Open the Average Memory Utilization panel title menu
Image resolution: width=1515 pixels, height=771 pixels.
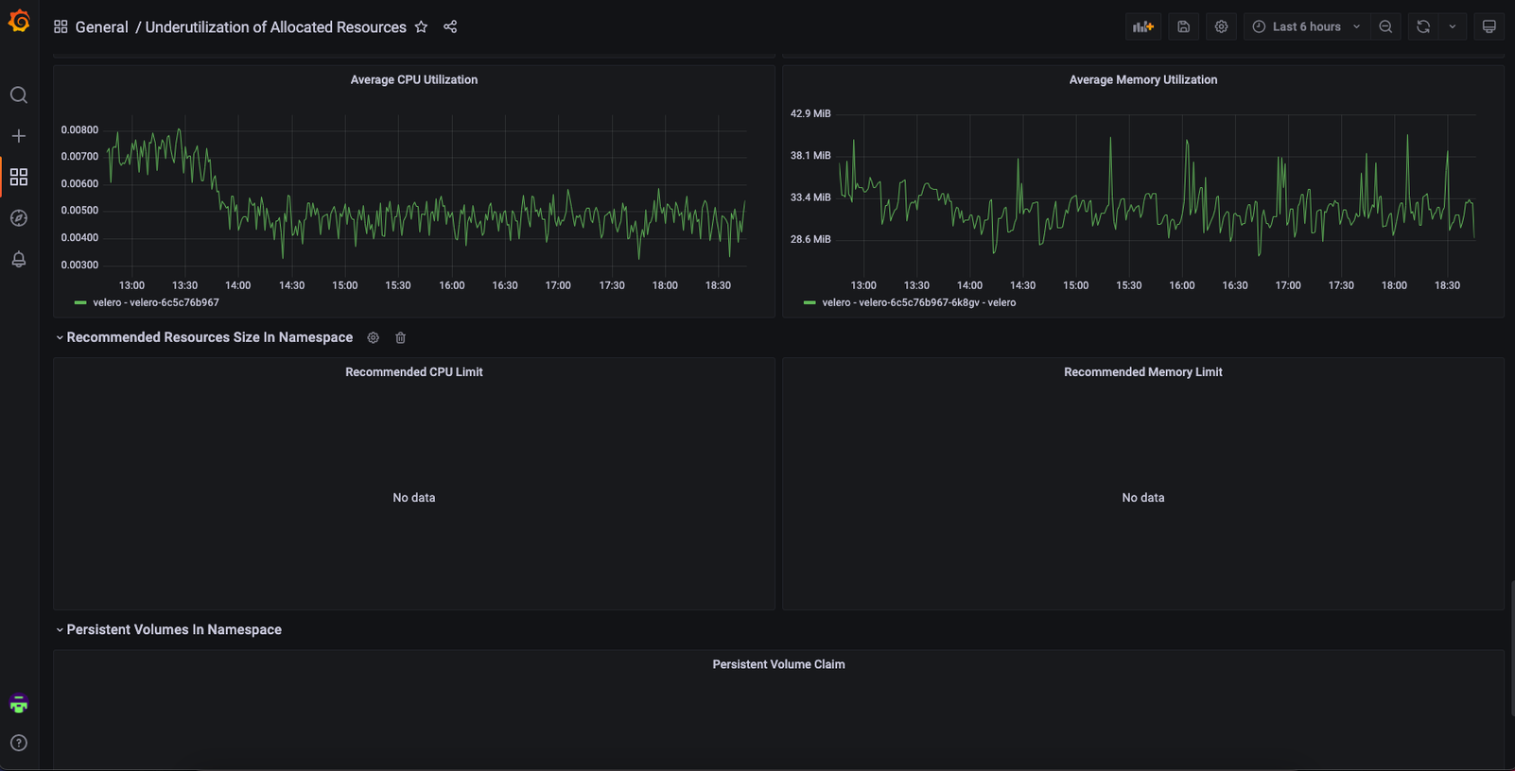point(1143,80)
